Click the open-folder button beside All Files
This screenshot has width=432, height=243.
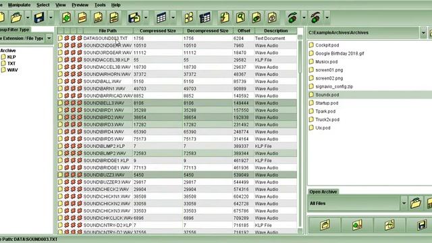[x=416, y=203]
